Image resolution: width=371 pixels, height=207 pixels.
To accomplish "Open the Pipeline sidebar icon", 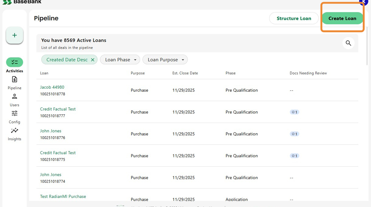I will point(15,79).
